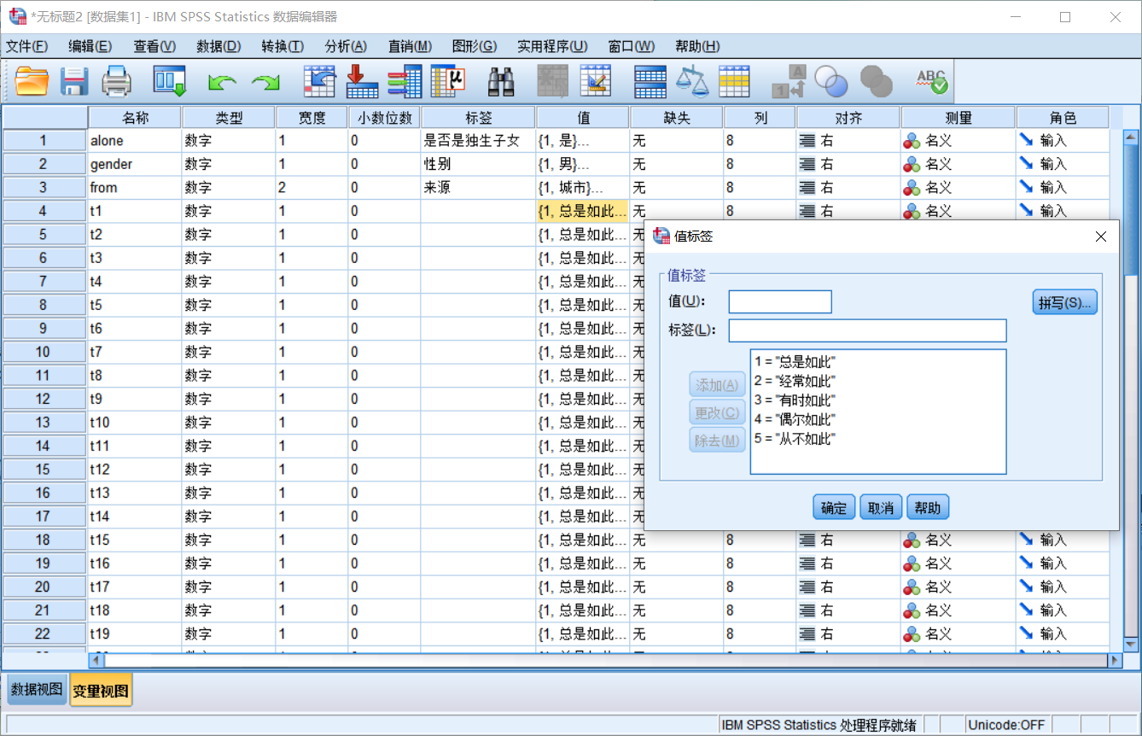
Task: Click the Show all variables icon
Action: click(876, 81)
